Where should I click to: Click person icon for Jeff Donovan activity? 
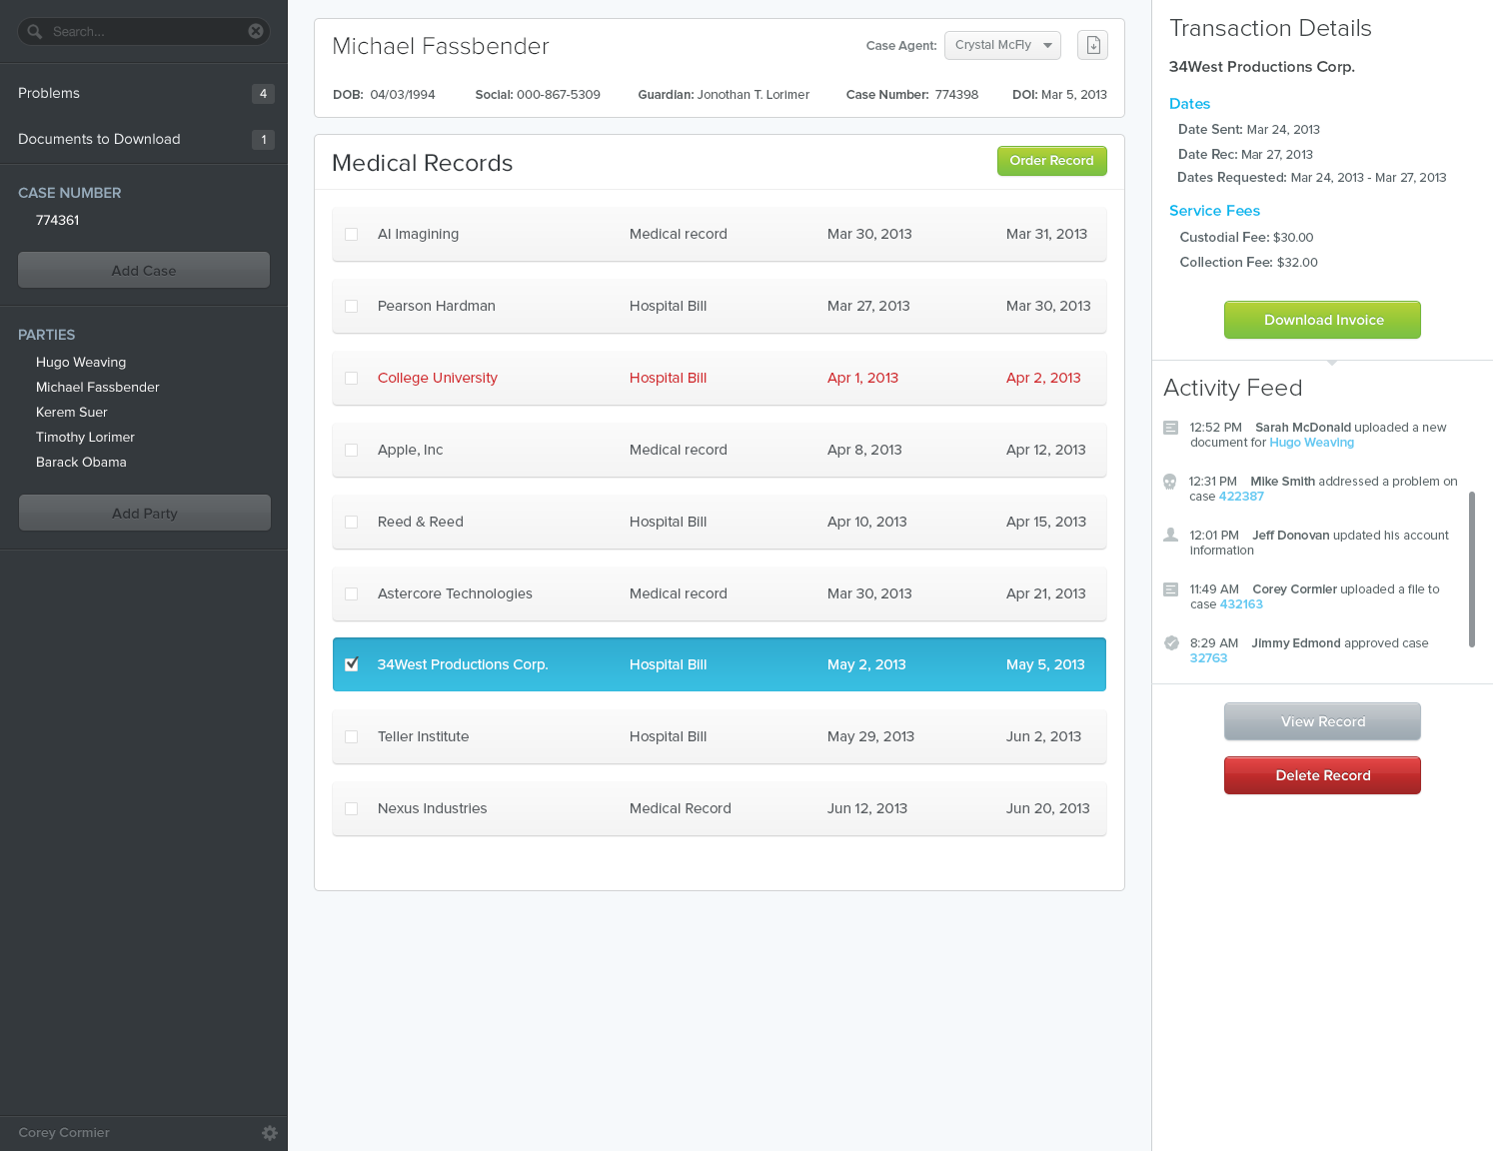(1170, 535)
